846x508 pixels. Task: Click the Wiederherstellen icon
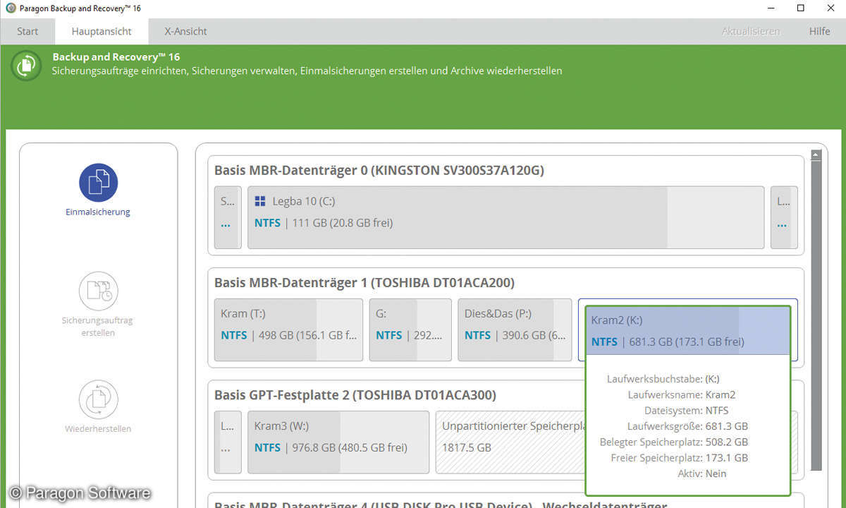(x=98, y=399)
